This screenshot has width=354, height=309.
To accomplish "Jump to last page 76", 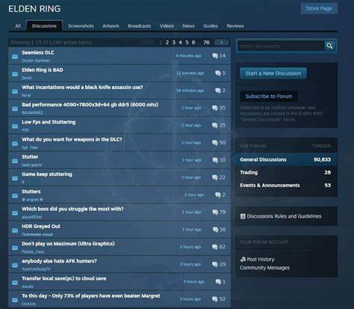I will pos(206,43).
